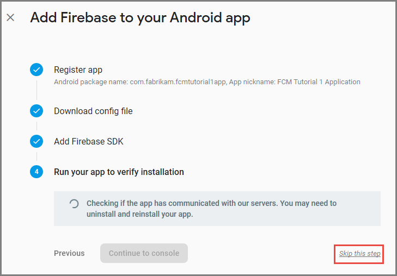Expand the Download config file step
Viewport: 397px width, 276px height.
pos(93,111)
